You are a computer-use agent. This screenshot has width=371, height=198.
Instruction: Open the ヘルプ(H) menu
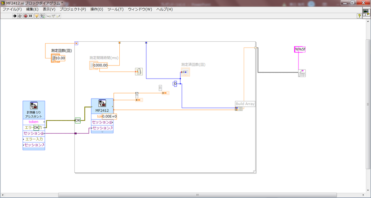pyautogui.click(x=164, y=9)
